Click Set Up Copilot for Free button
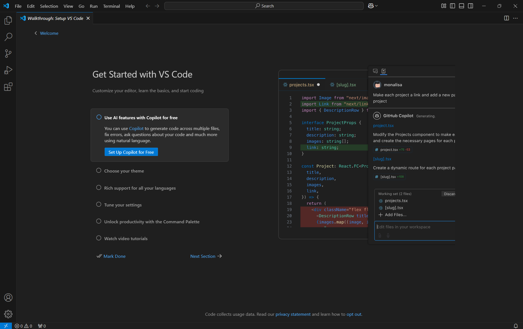This screenshot has width=523, height=329. 131,152
